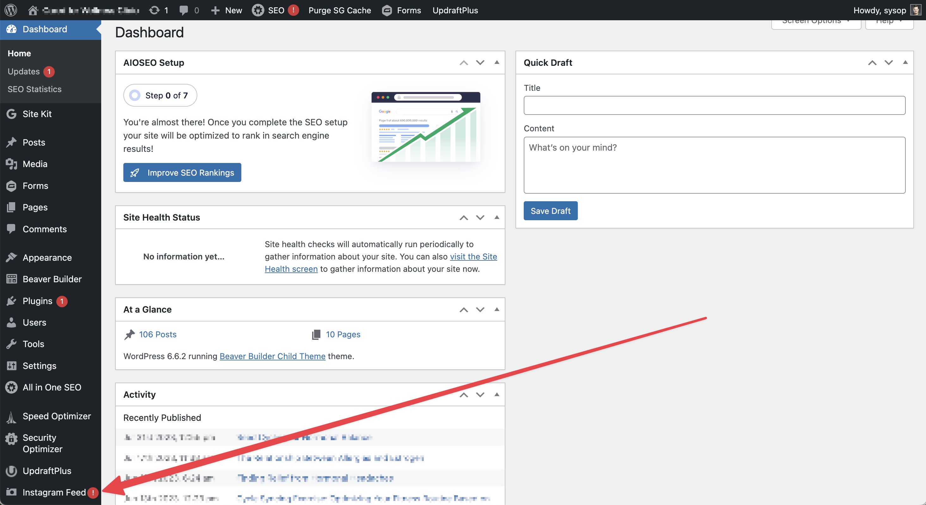Open SEO Statistics submenu item

pos(34,89)
